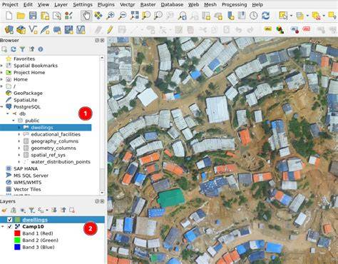Viewport: 338px width, 264px height.
Task: Filter the Browser panel with funnel icon
Action: click(x=22, y=49)
